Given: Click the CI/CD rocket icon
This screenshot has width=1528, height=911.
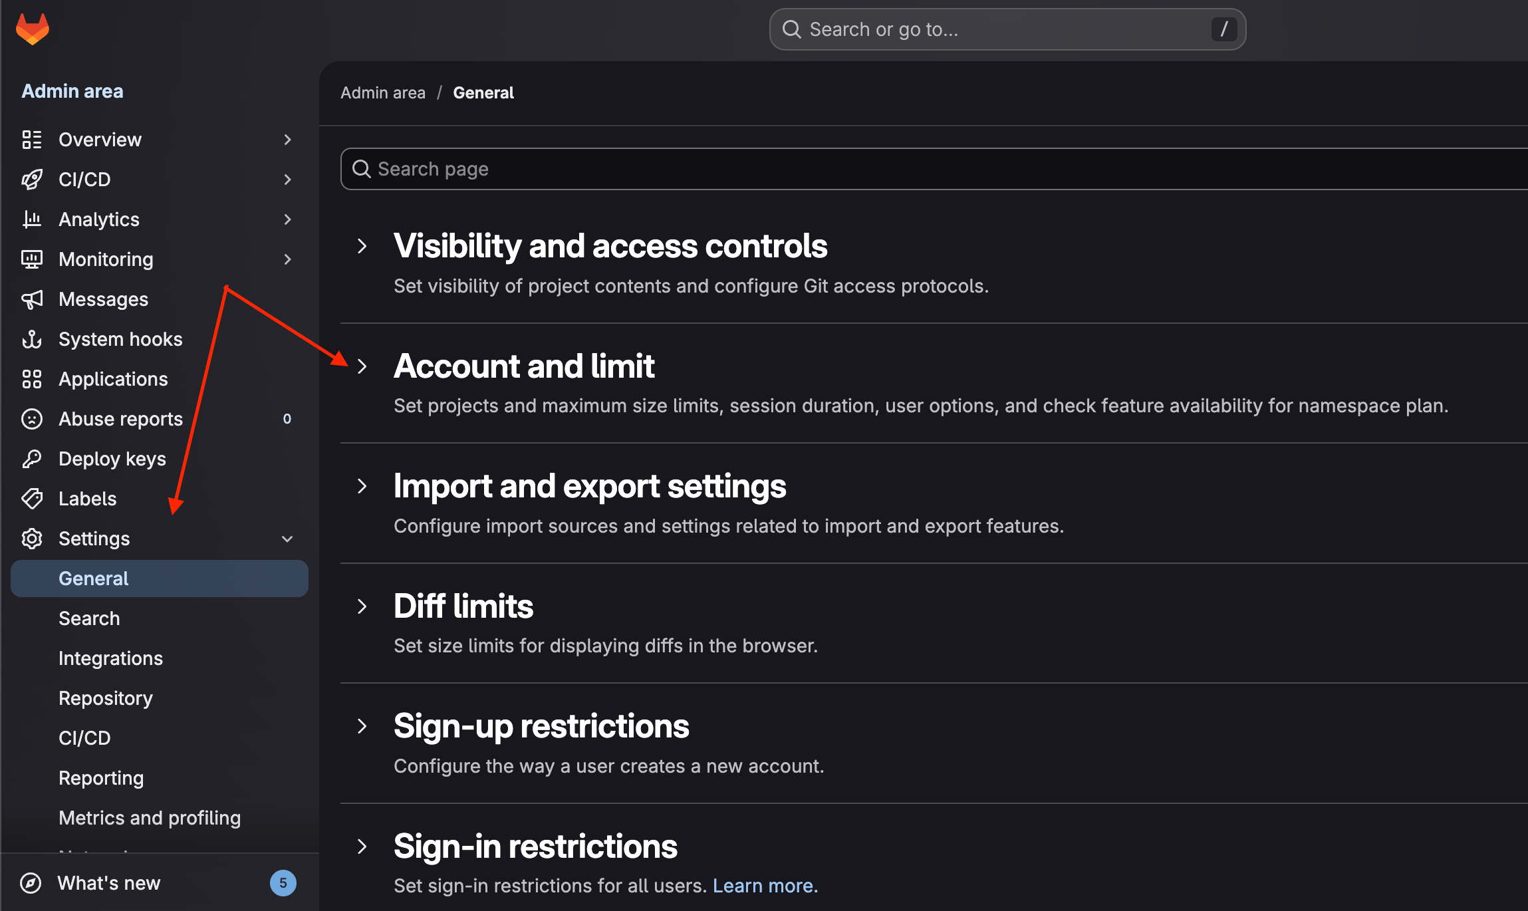Looking at the screenshot, I should [x=32, y=180].
